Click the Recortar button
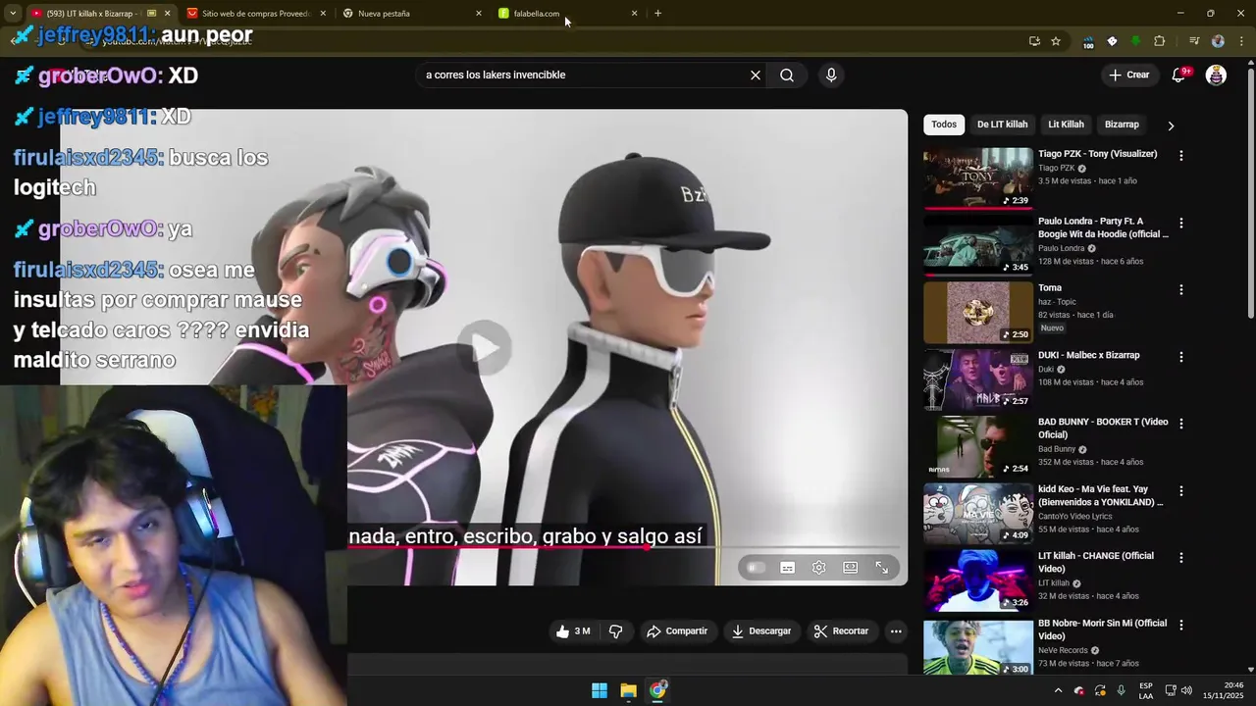 (x=841, y=631)
